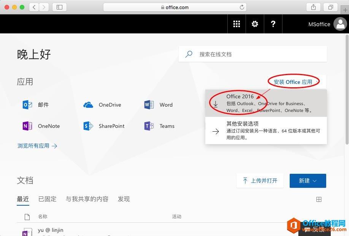The height and width of the screenshot is (236, 349).
Task: Toggle the grid view layout icon
Action: tap(319, 199)
